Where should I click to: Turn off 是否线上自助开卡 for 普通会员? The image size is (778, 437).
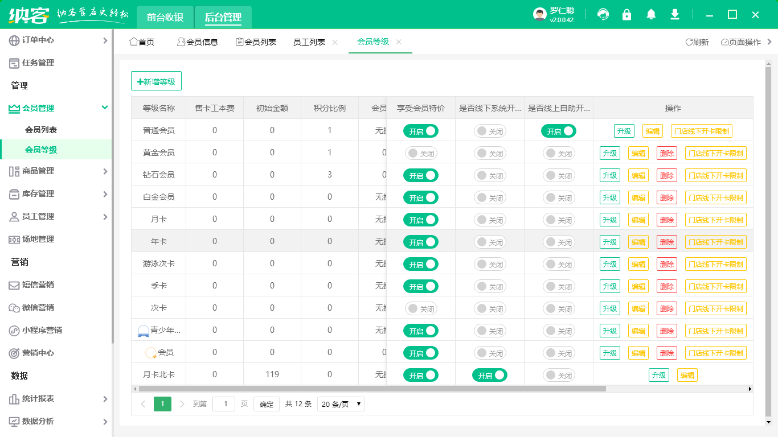(559, 131)
